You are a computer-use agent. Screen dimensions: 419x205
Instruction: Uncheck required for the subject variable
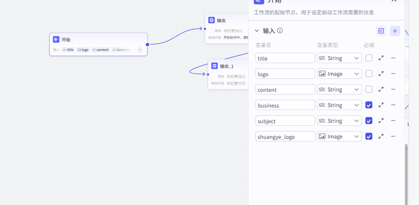tap(369, 121)
